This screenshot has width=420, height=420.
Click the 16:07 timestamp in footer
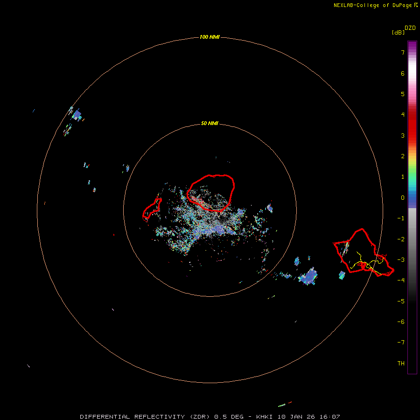[x=331, y=417]
